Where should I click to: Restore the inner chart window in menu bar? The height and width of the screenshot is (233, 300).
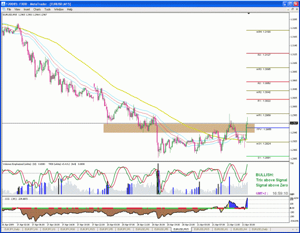tap(292, 9)
